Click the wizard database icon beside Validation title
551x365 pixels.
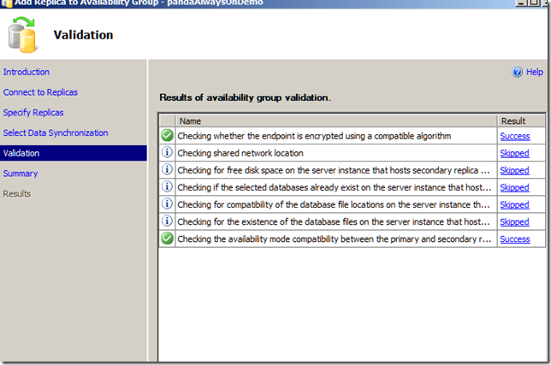[22, 35]
